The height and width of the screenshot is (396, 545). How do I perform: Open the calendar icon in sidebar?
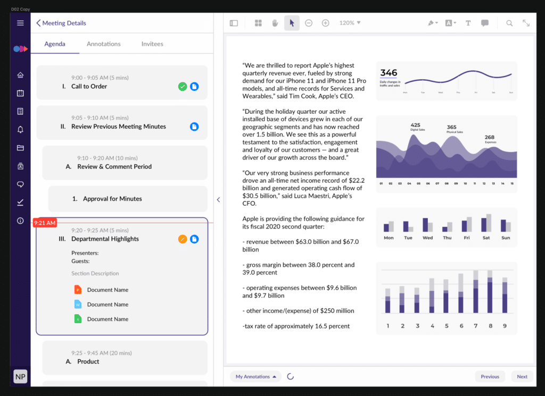point(20,93)
